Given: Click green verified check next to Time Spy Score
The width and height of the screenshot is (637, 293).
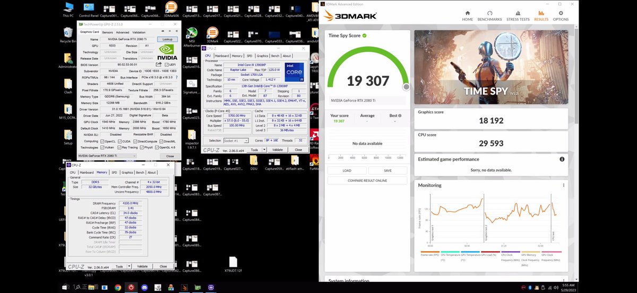Looking at the screenshot, I should (x=364, y=36).
